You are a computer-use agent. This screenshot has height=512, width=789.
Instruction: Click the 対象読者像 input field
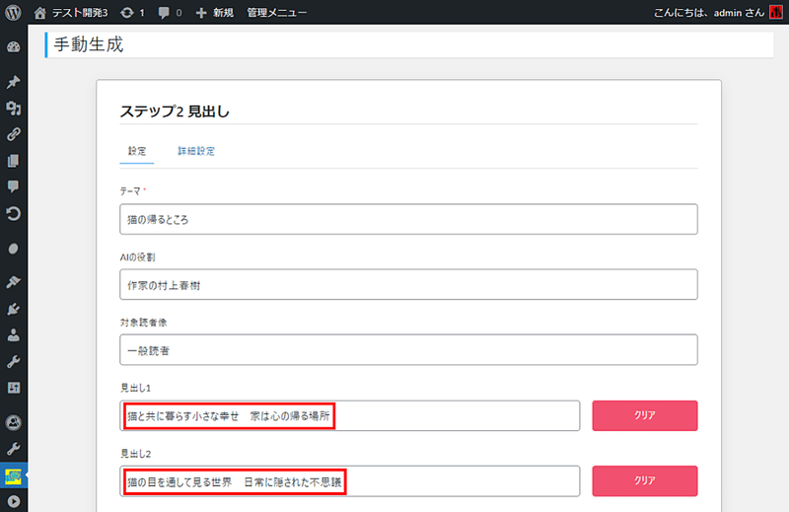408,349
